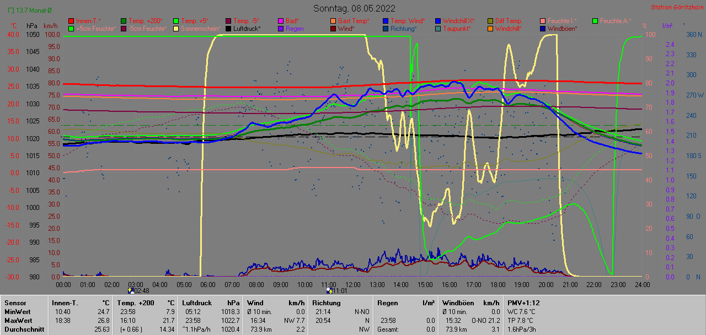Click the date title Sonntag, 08.05.2022
Screen dimensions: 706x335
354,8
